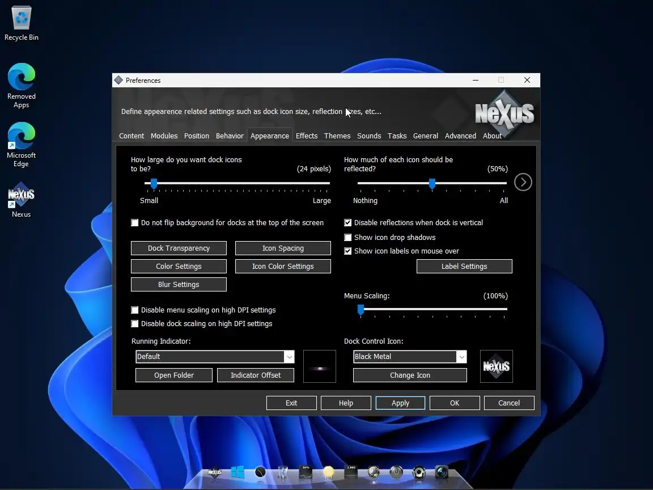The image size is (653, 490).
Task: Click the CPU usage meter in the dock
Action: click(x=306, y=472)
